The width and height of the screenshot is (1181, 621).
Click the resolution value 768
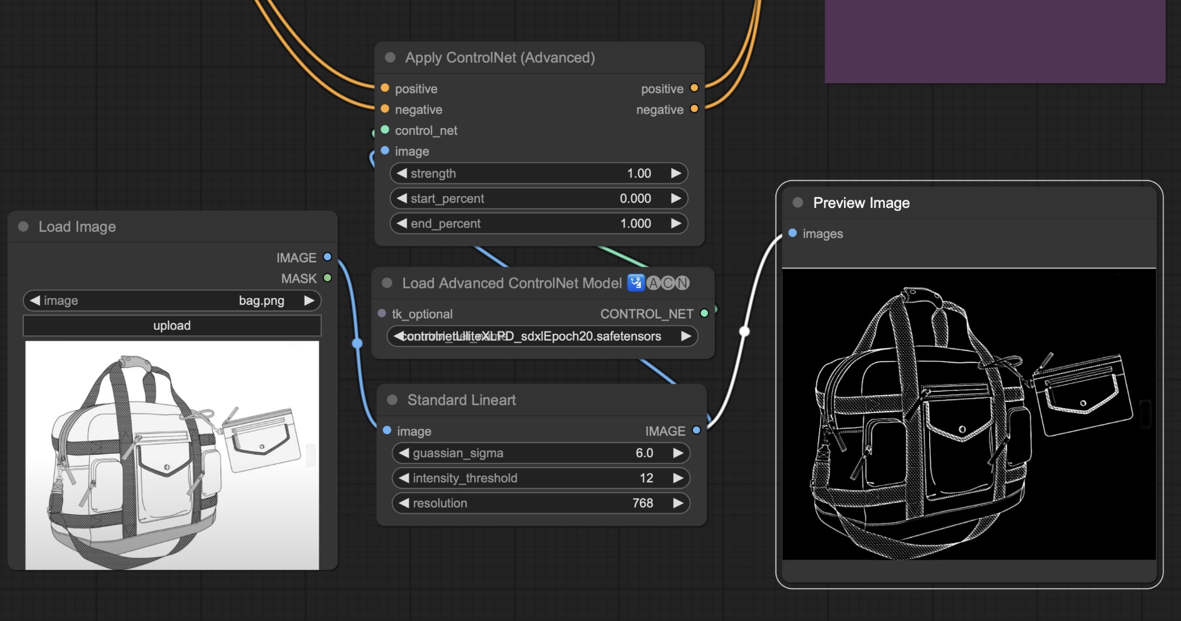643,503
